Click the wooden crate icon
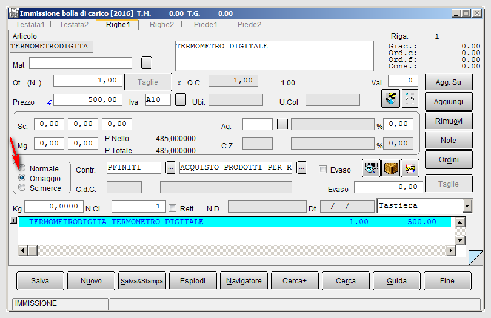The height and width of the screenshot is (318, 491). pos(390,168)
